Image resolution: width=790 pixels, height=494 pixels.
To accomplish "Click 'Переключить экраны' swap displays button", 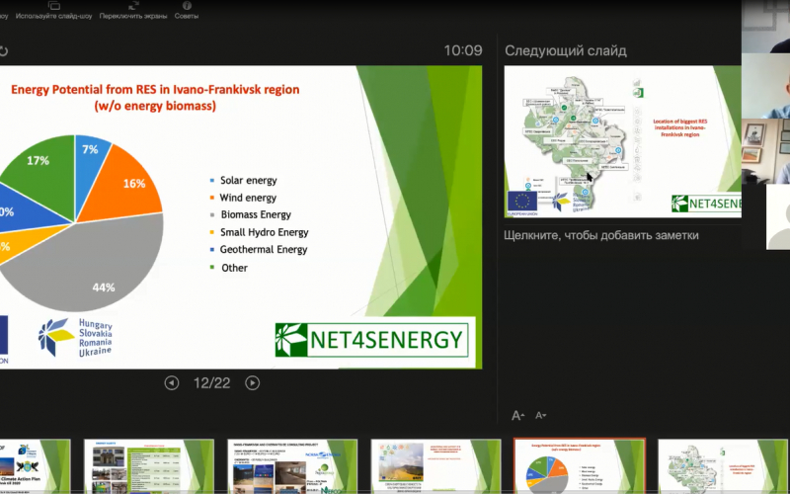I will click(133, 11).
